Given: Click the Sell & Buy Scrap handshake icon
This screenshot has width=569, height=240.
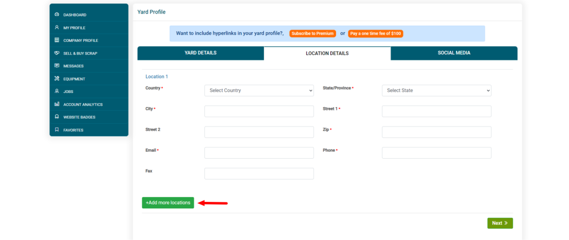Looking at the screenshot, I should 57,53.
